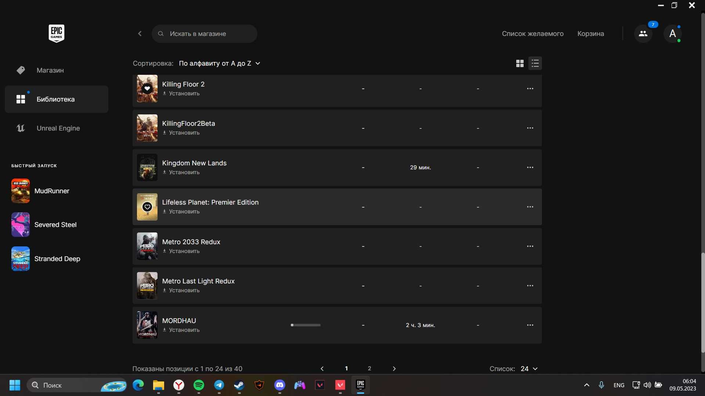Open the friends list icon

[643, 34]
